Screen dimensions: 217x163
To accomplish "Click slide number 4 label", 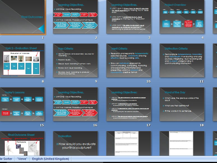I will (x=203, y=38).
